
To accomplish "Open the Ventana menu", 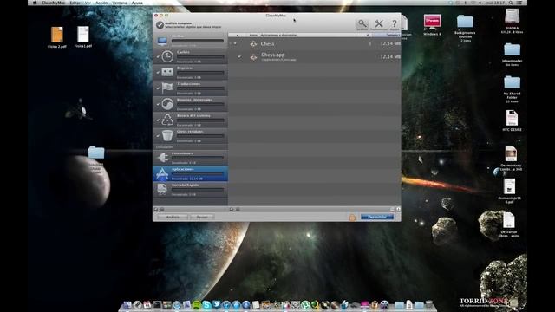I will click(120, 3).
